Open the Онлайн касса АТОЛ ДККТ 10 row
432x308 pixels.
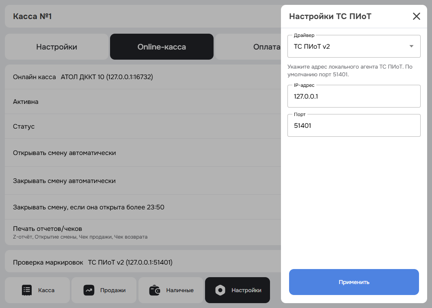point(143,77)
